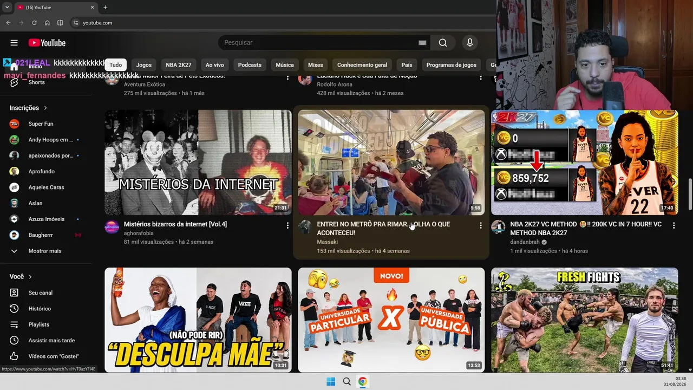The height and width of the screenshot is (390, 693).
Task: Click the browser home icon
Action: (x=47, y=23)
